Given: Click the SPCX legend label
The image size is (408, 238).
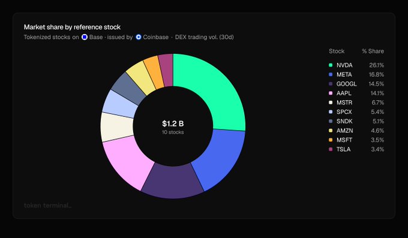Looking at the screenshot, I should [x=344, y=112].
